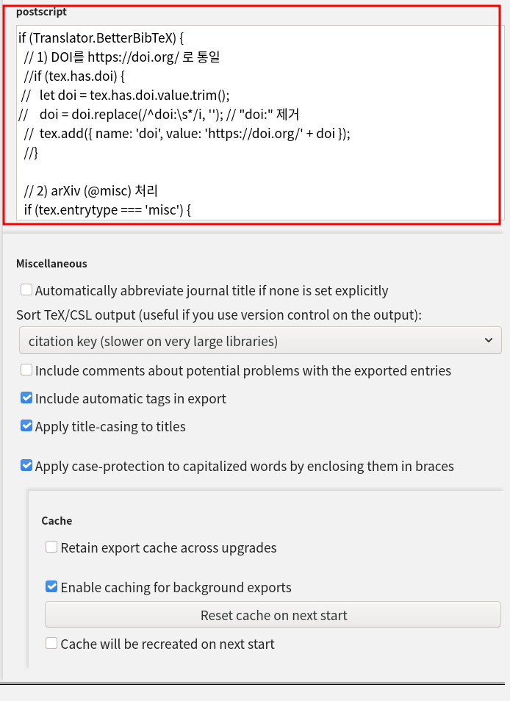Open the citation key sort dropdown
Image resolution: width=510 pixels, height=701 pixels.
click(x=260, y=341)
